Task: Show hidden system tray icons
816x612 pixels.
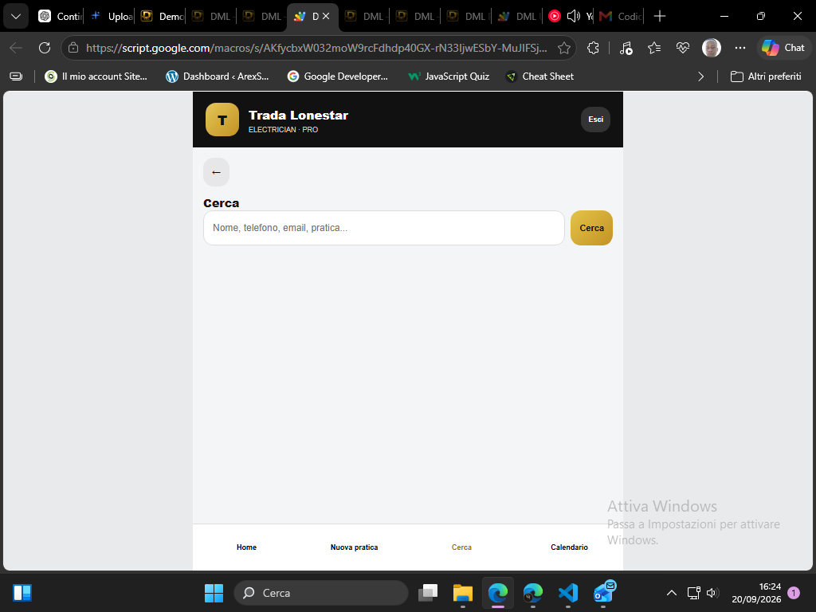Action: click(x=671, y=593)
